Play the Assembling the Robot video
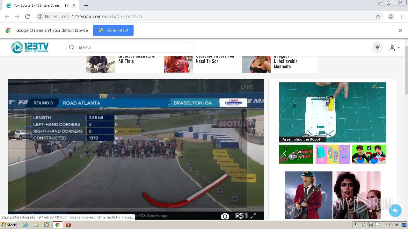The width and height of the screenshot is (408, 229). pyautogui.click(x=333, y=112)
